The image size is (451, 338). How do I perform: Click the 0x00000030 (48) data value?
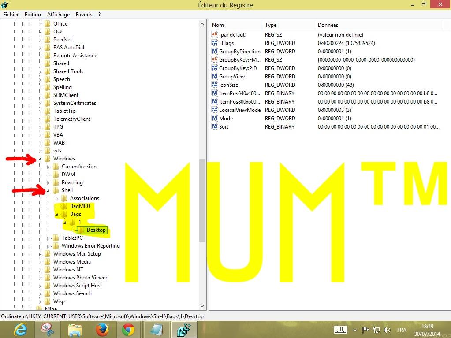pyautogui.click(x=335, y=85)
